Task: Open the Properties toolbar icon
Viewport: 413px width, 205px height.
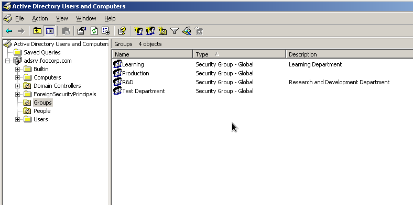Action: coord(82,31)
